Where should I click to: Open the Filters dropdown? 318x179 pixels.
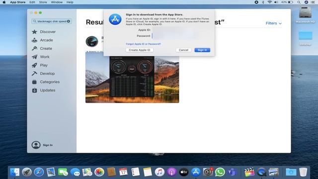[274, 23]
